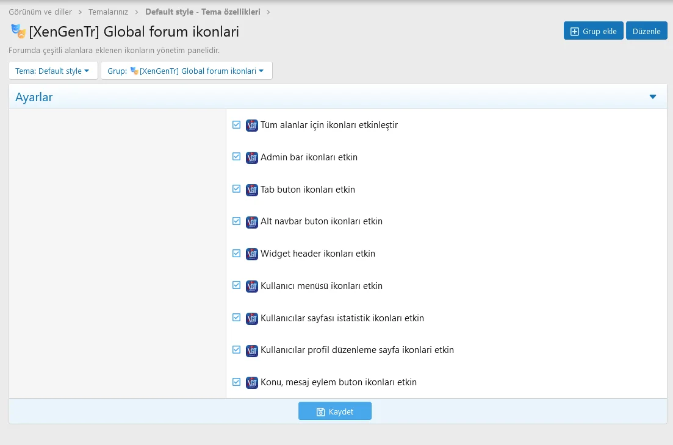The width and height of the screenshot is (673, 445).
Task: Collapse the Ayarlar section
Action: 653,96
